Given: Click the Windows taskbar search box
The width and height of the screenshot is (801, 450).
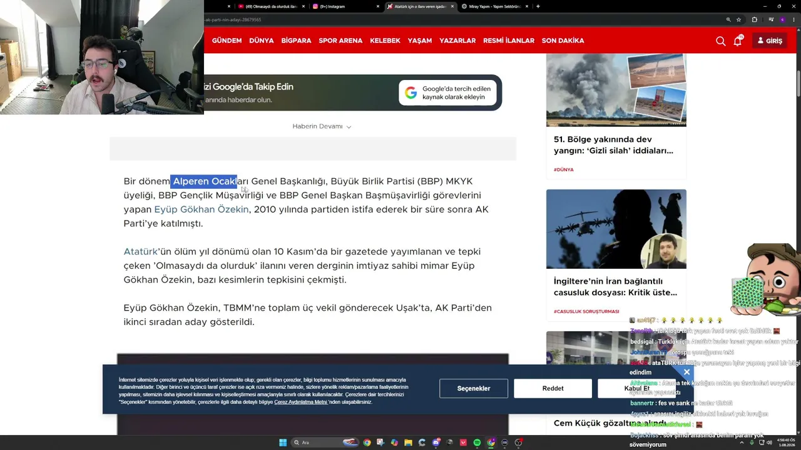Looking at the screenshot, I should (x=324, y=442).
